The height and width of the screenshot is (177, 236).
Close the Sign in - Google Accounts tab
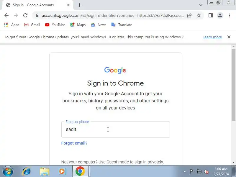coord(68,5)
